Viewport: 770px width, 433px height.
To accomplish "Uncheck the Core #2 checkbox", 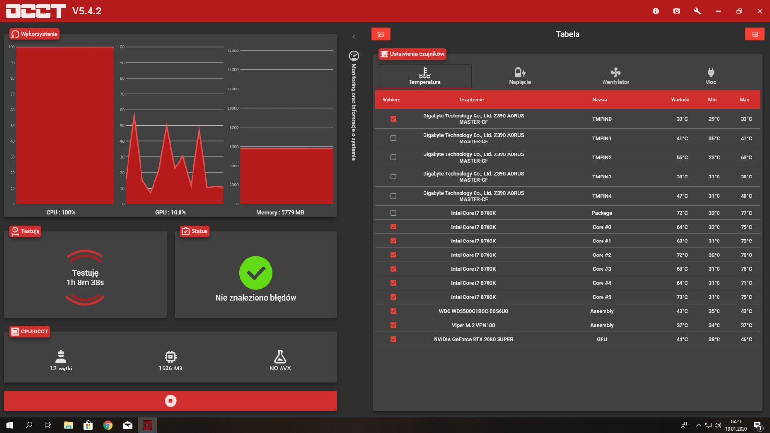I will click(393, 255).
